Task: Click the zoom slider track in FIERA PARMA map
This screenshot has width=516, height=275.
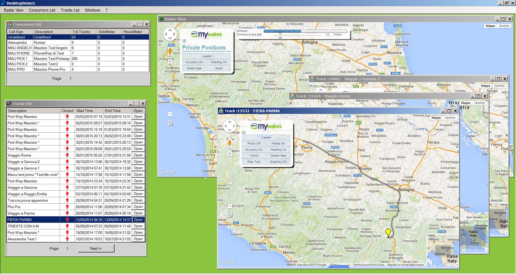Action: (230, 180)
